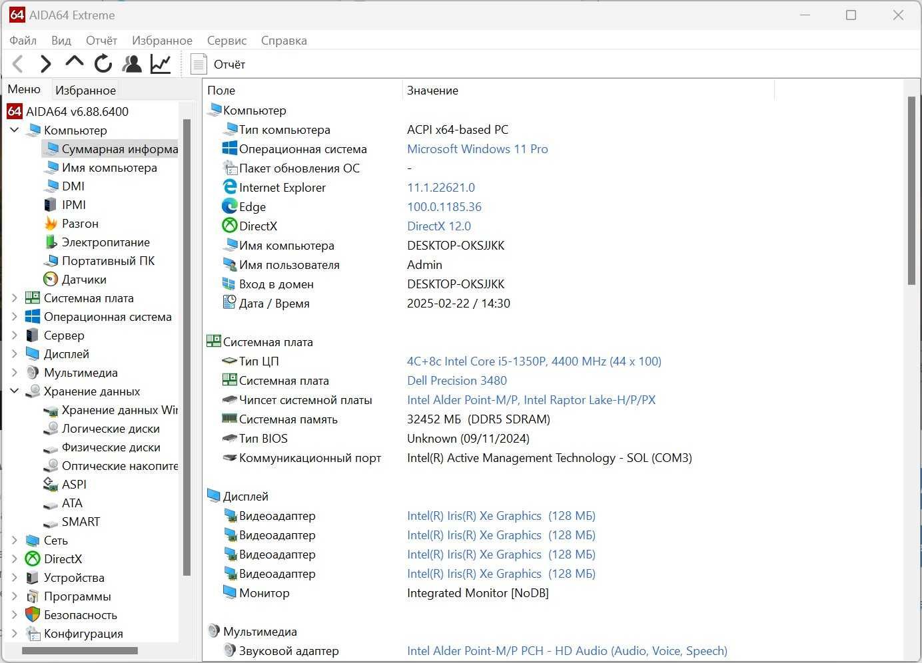Screen dimensions: 922x663
Task: Expand the Сеть tree node
Action: (14, 541)
